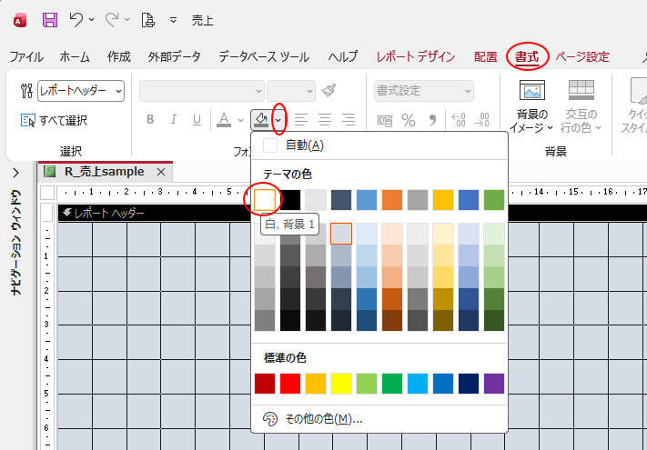
Task: Apply the font color A button
Action: 224,119
